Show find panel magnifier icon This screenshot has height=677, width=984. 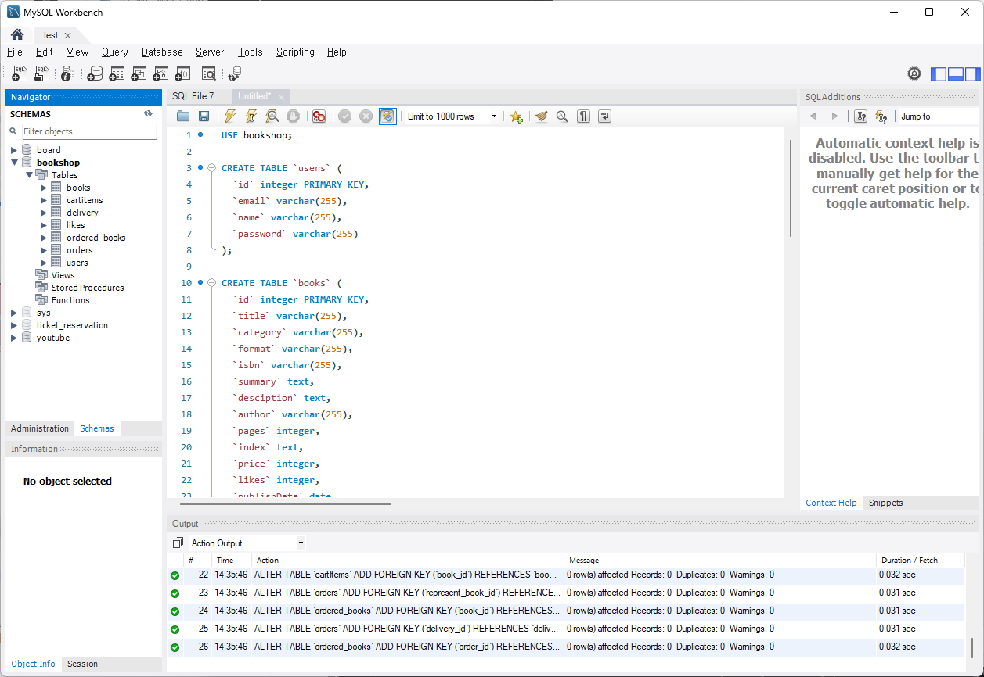click(562, 116)
